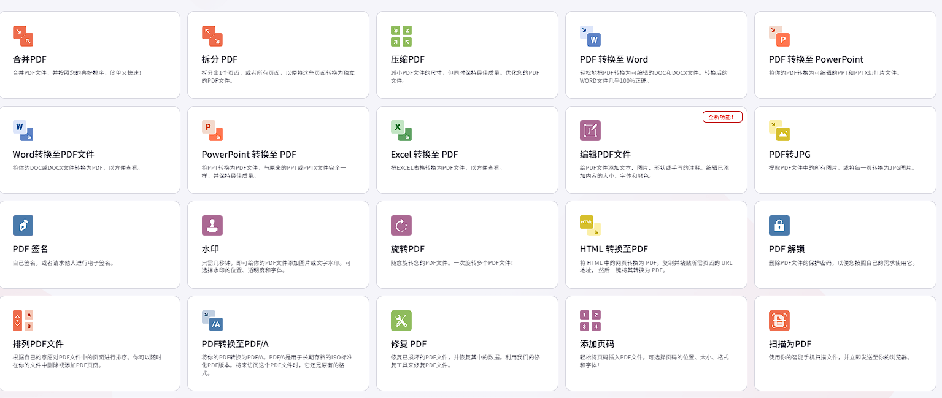942x398 pixels.
Task: Click the 拆分 PDF split icon
Action: (212, 36)
